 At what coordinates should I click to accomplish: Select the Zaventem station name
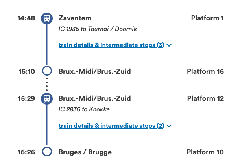click(x=75, y=18)
